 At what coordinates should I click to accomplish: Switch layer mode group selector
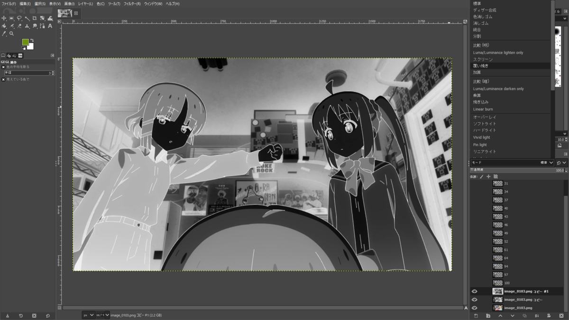coord(561,163)
